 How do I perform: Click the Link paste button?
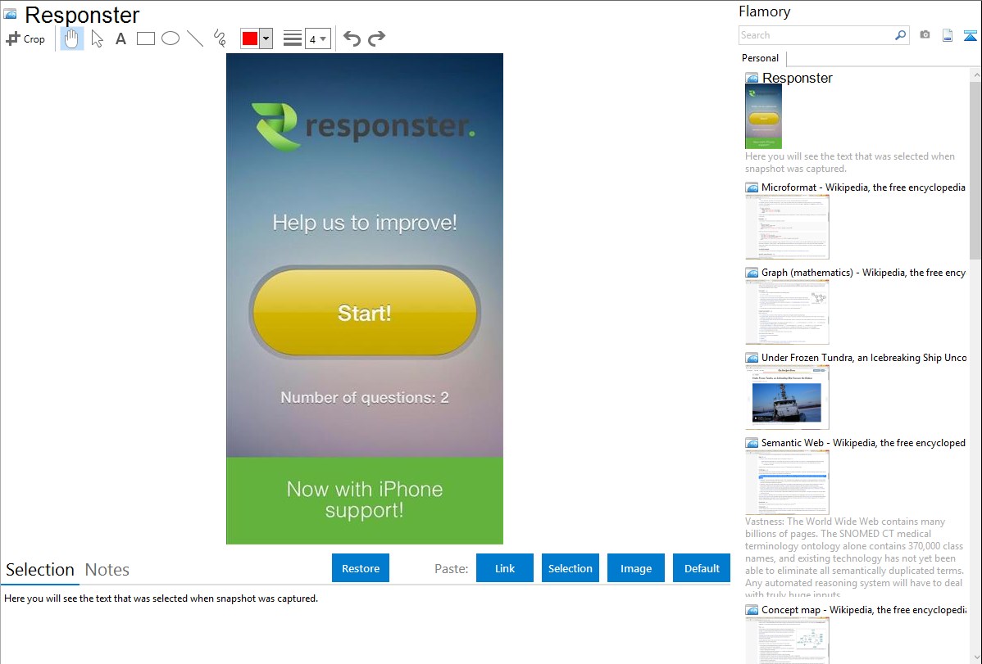click(x=505, y=568)
